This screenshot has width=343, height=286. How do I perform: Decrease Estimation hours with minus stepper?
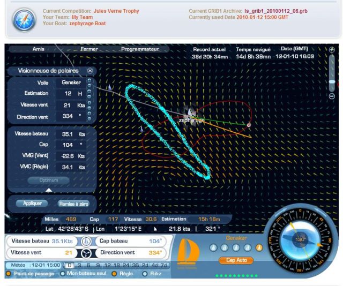pos(90,96)
